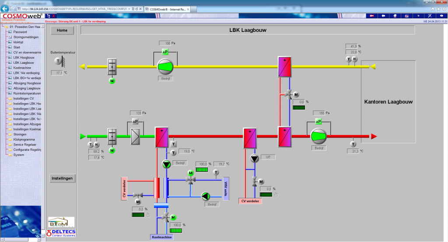Click the damper on the yellow exhaust duct

(112, 67)
